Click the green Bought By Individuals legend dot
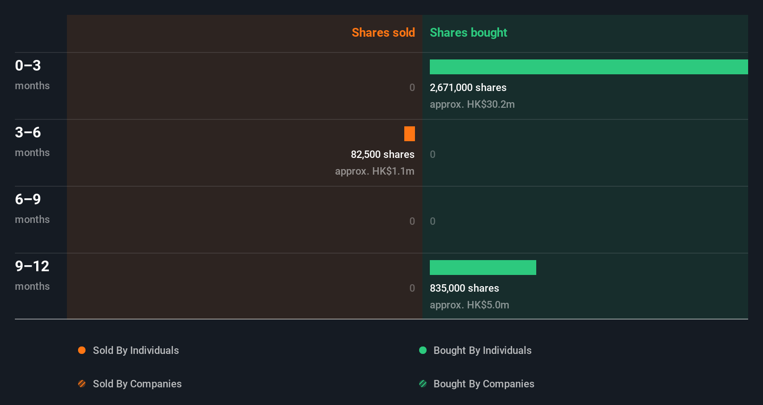This screenshot has width=763, height=405. 423,350
